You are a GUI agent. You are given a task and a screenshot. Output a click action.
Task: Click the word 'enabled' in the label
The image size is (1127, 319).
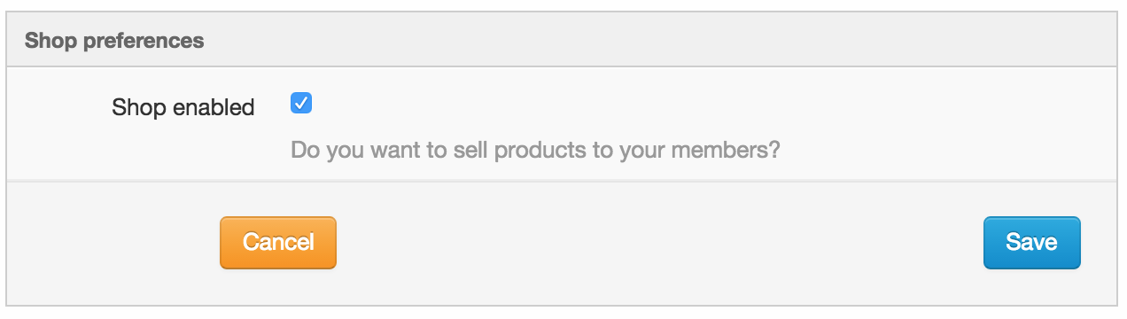pyautogui.click(x=214, y=107)
